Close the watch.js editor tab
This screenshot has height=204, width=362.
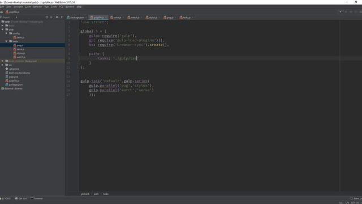141,18
